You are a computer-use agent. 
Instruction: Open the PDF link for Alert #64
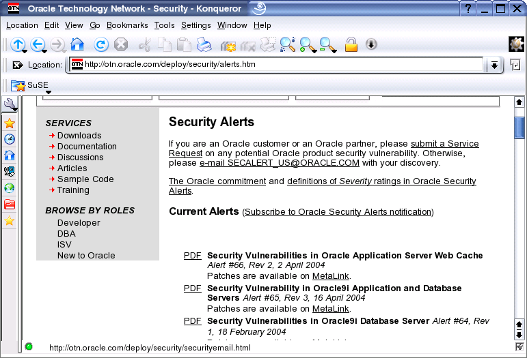pyautogui.click(x=192, y=320)
